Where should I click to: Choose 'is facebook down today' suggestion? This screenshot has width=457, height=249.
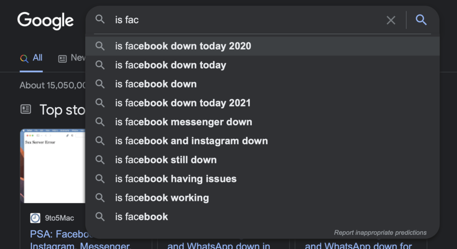pos(170,65)
